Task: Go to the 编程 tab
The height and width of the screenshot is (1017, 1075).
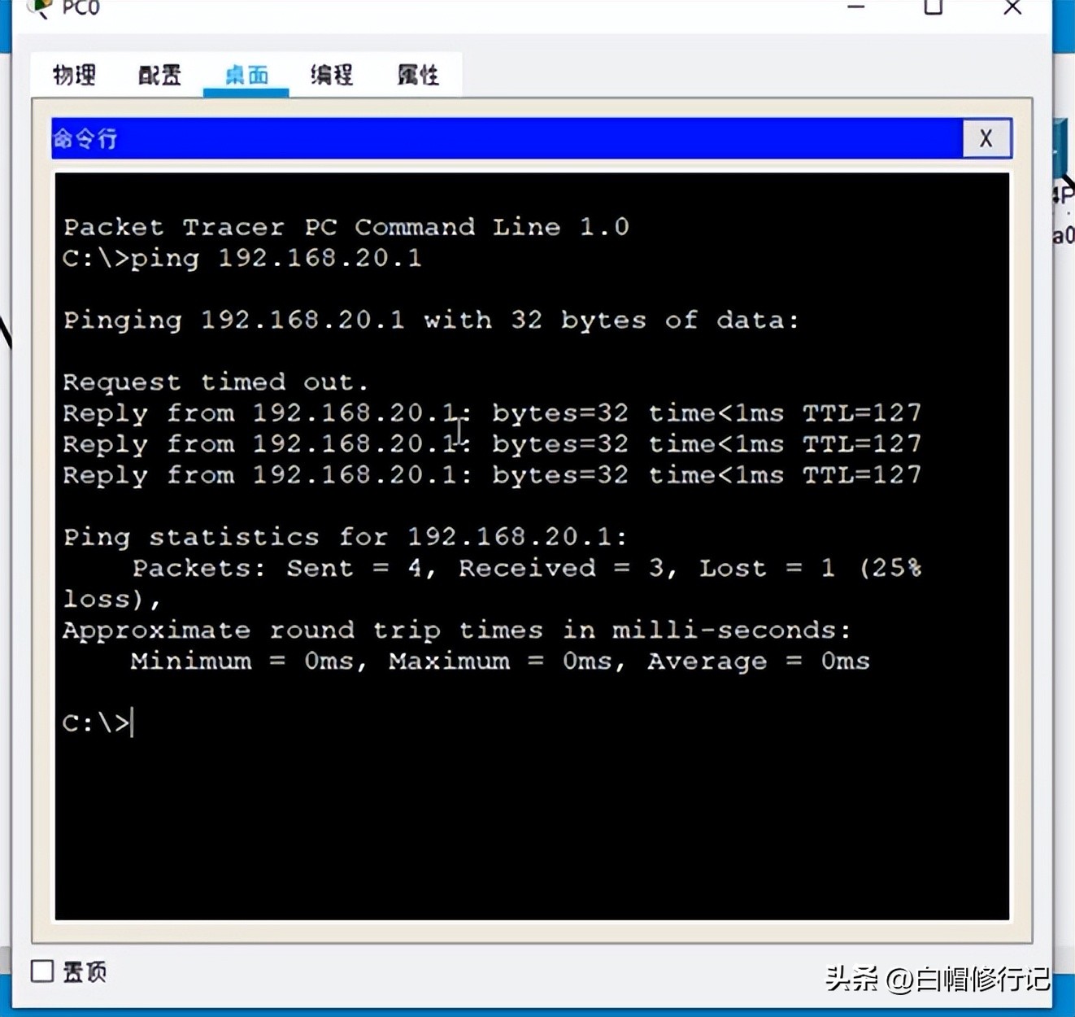Action: point(332,75)
